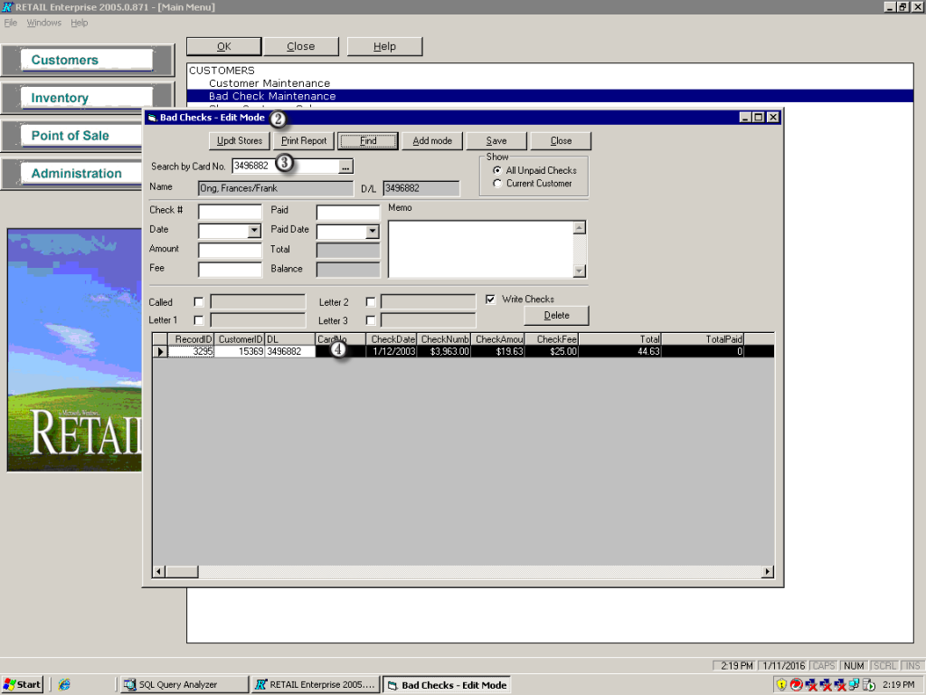Click the Bad Checks window title icon
This screenshot has width=926, height=695.
pyautogui.click(x=152, y=118)
